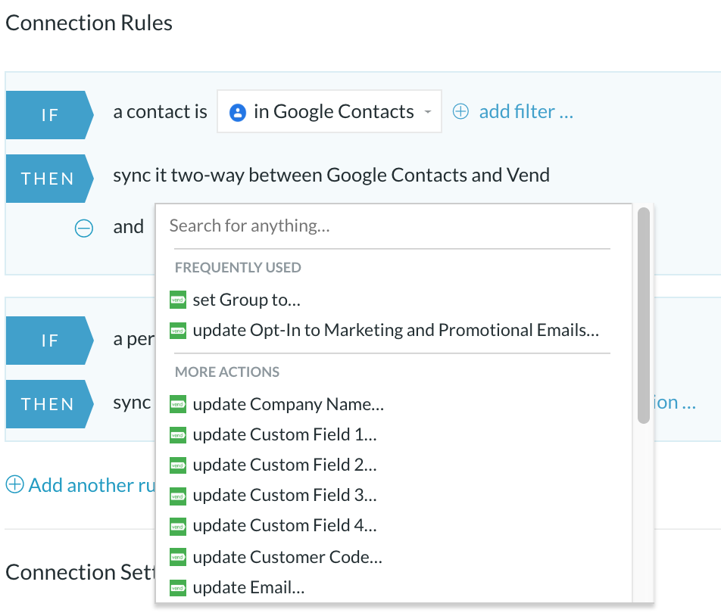Choose 'update Custom Field 3...' action
The width and height of the screenshot is (721, 616).
click(x=285, y=495)
